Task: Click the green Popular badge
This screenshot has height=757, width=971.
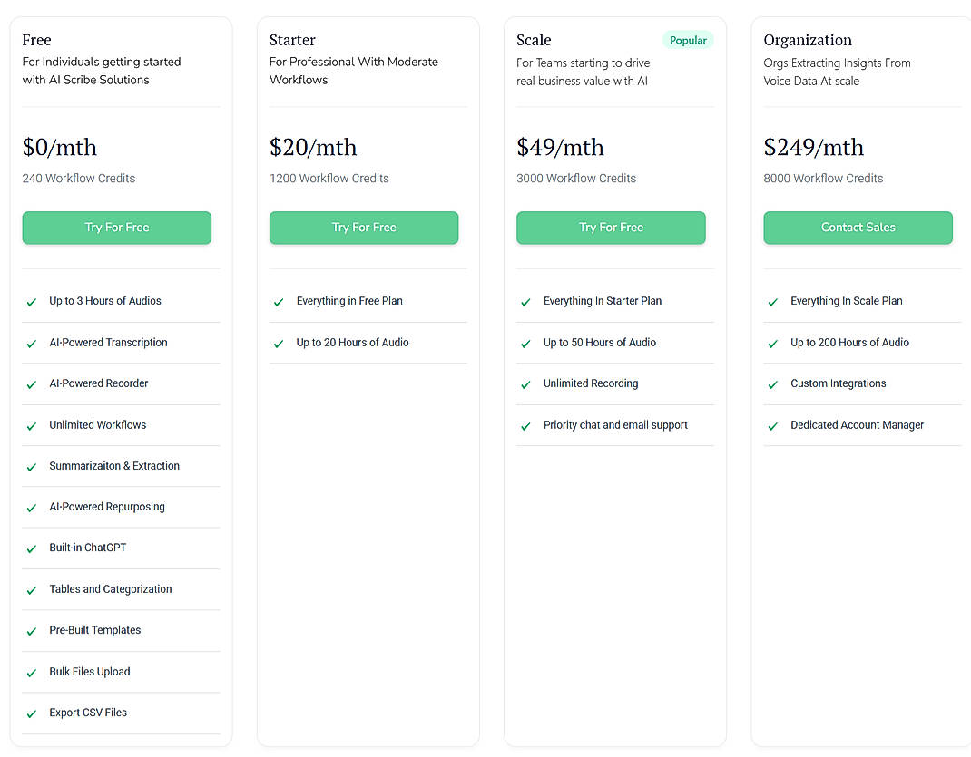Action: (688, 40)
